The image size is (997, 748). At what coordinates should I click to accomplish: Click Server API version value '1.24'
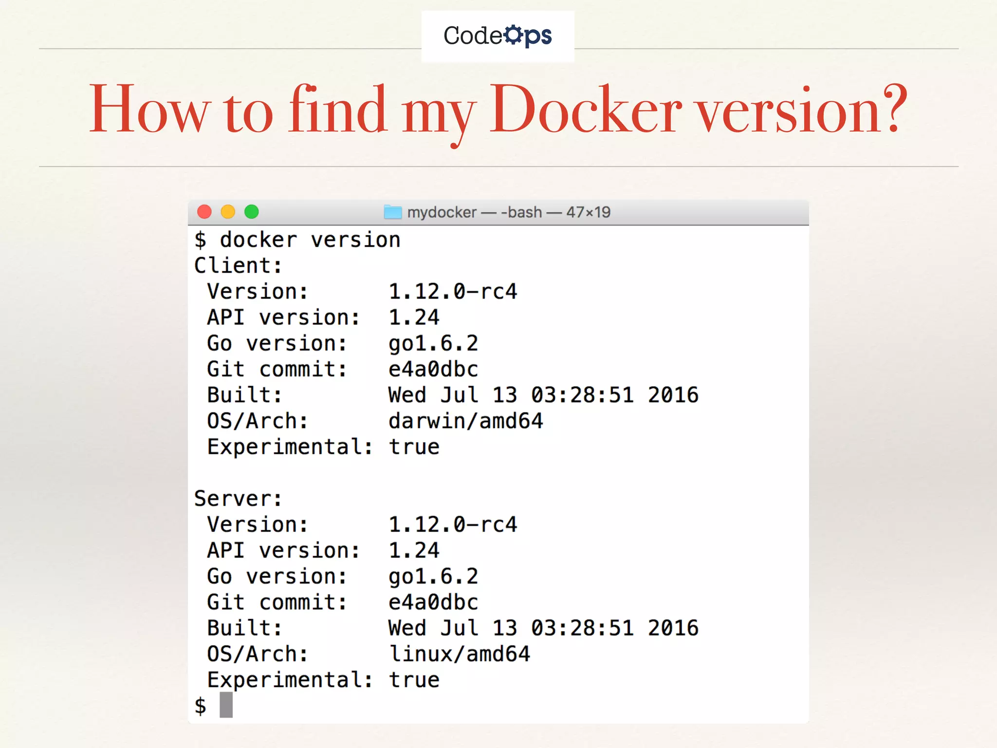pos(414,550)
